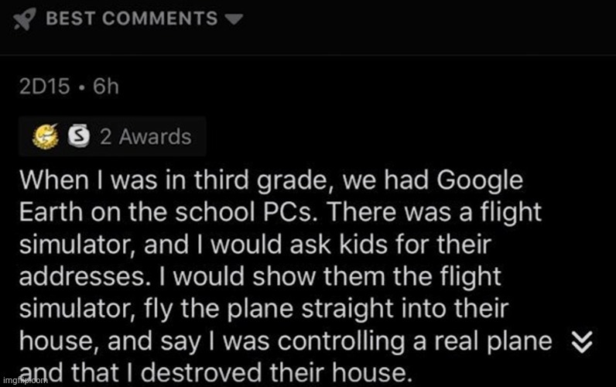The height and width of the screenshot is (387, 616).
Task: View the 2 Awards count
Action: pyautogui.click(x=145, y=138)
